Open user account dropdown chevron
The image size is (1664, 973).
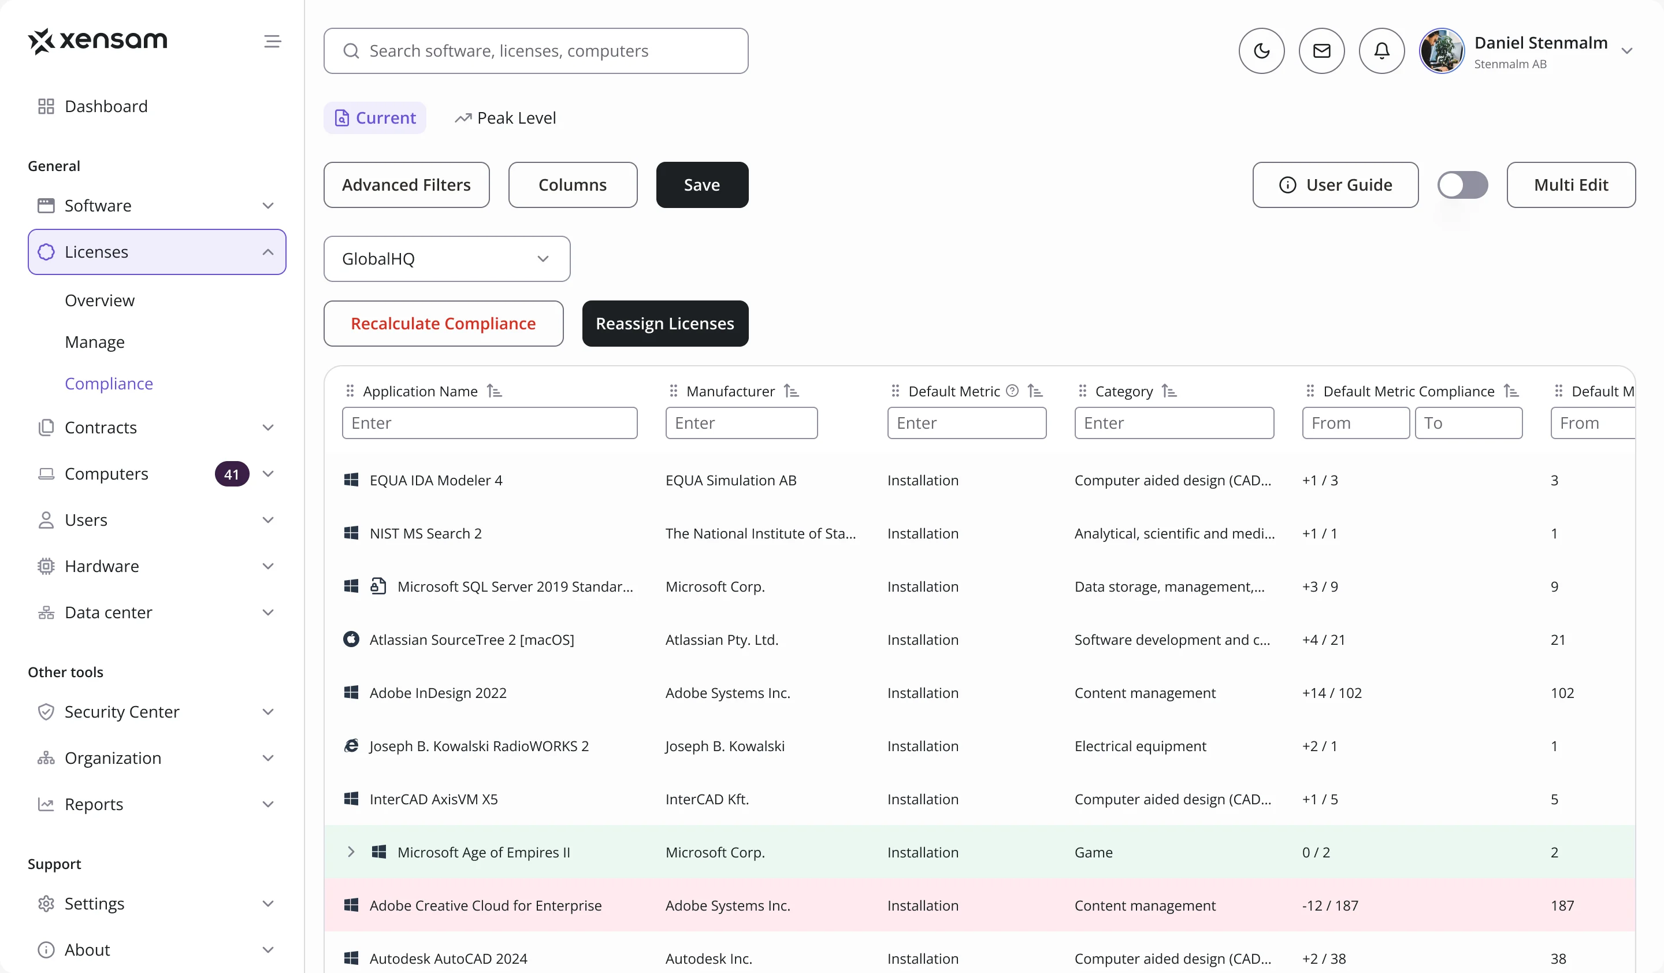point(1627,51)
